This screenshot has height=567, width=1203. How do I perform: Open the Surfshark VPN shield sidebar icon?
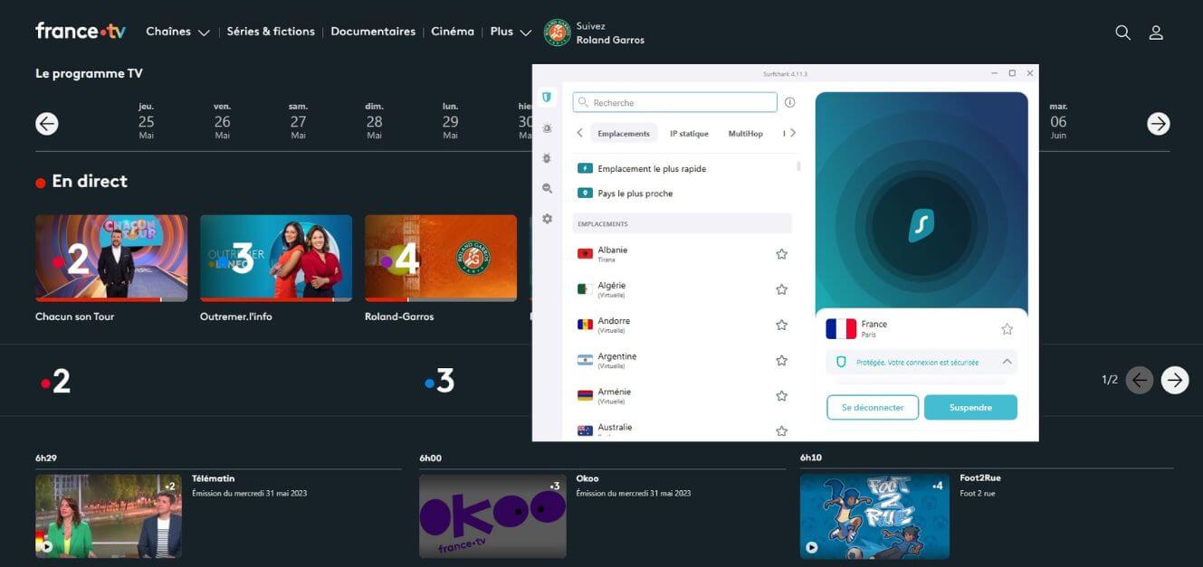click(547, 97)
